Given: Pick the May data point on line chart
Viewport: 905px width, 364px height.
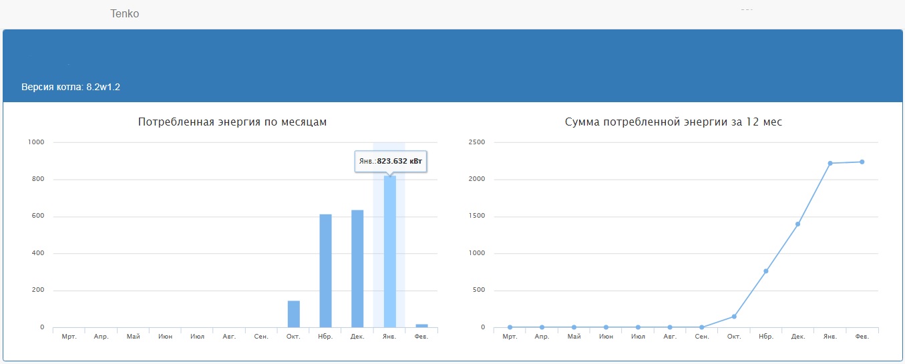Looking at the screenshot, I should tap(574, 327).
